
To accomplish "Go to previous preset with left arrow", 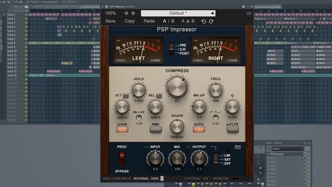I will (x=126, y=14).
